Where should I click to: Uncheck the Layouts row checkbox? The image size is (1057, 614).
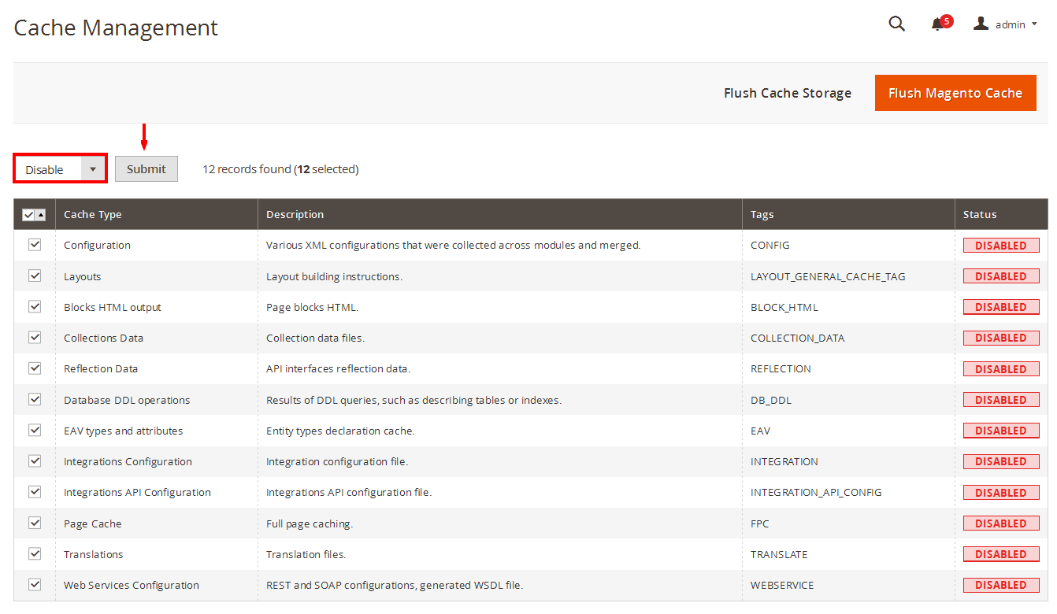pyautogui.click(x=35, y=276)
